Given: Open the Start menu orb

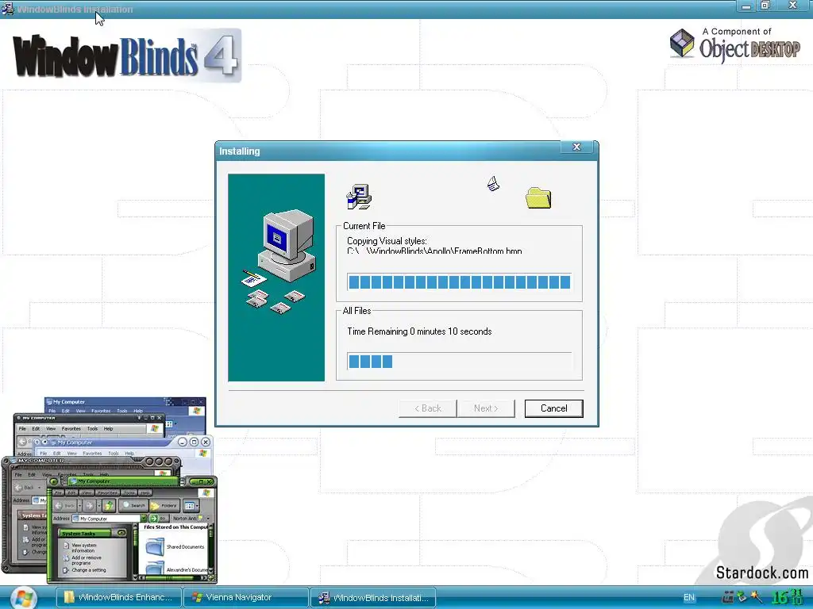Looking at the screenshot, I should 23,598.
